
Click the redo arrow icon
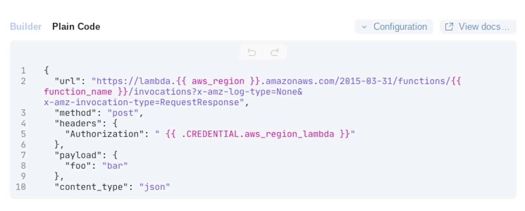[x=275, y=53]
